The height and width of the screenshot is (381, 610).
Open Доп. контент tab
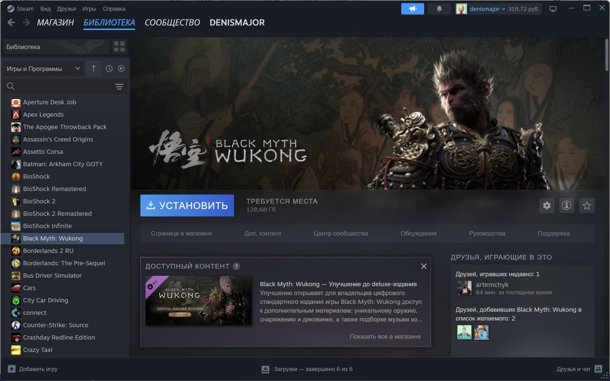pyautogui.click(x=263, y=233)
